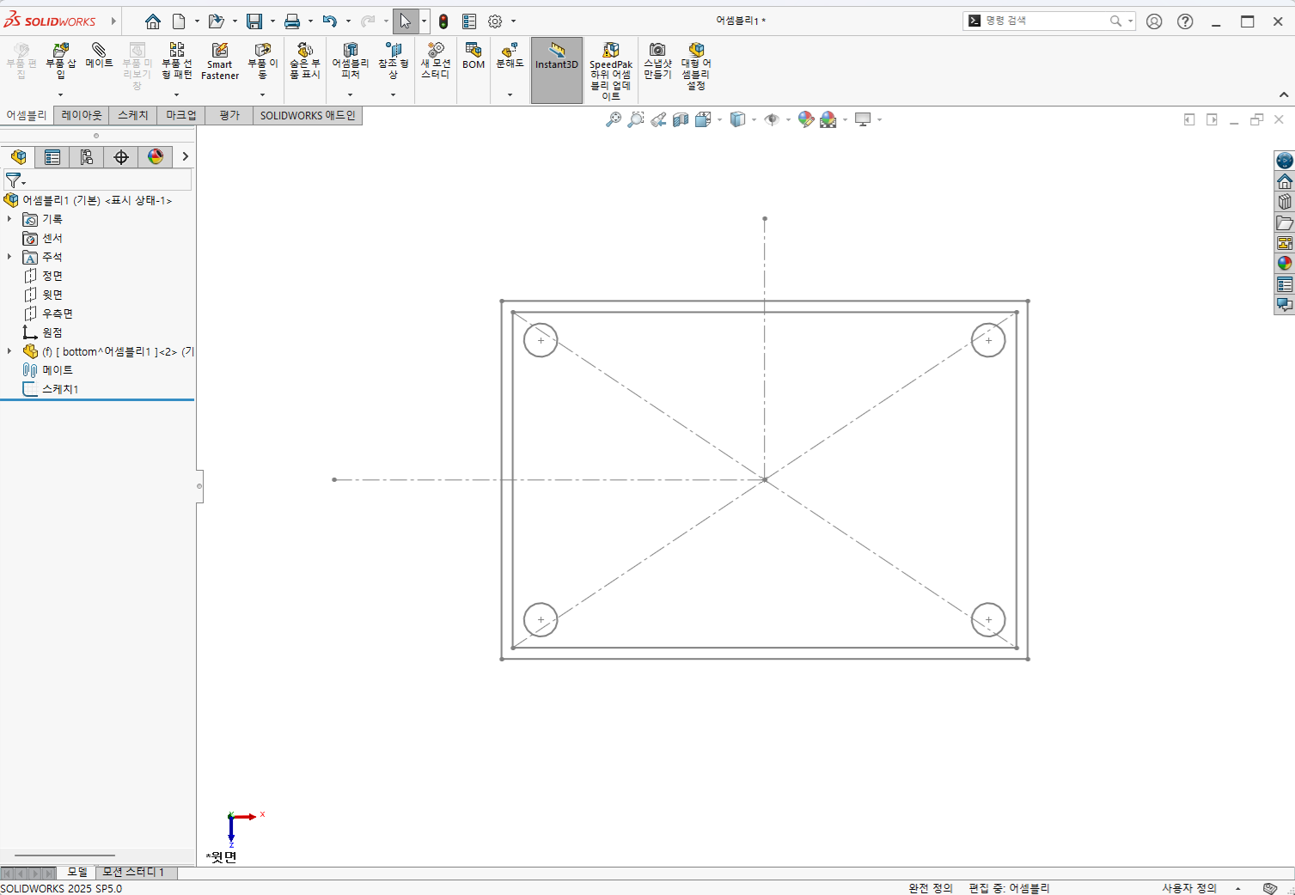
Task: Open the Appearances color ball in the task pane
Action: point(1285,264)
